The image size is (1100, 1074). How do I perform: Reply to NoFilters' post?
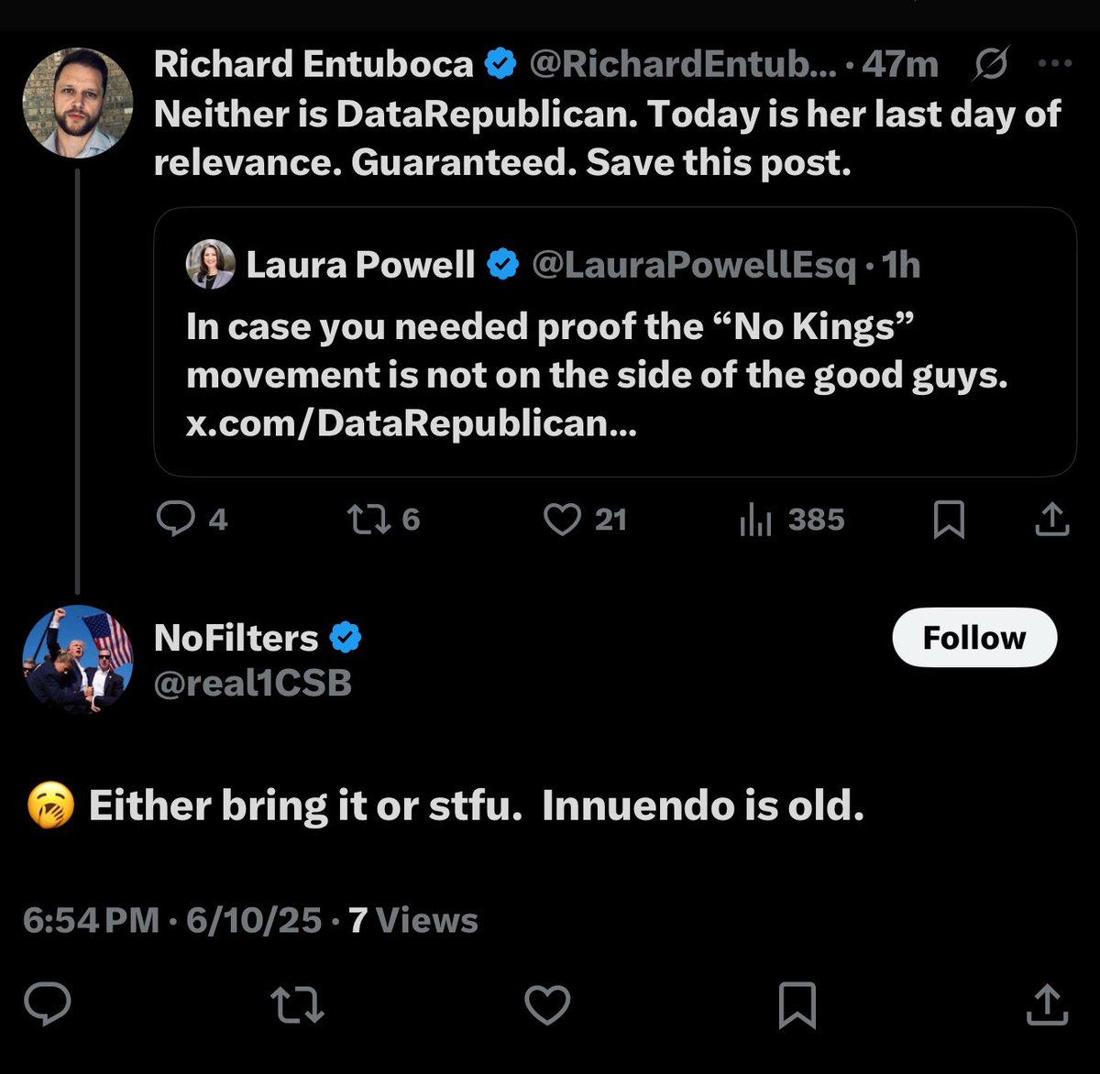click(48, 1004)
